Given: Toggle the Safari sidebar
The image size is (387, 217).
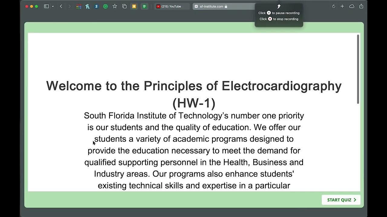Looking at the screenshot, I should tap(46, 6).
